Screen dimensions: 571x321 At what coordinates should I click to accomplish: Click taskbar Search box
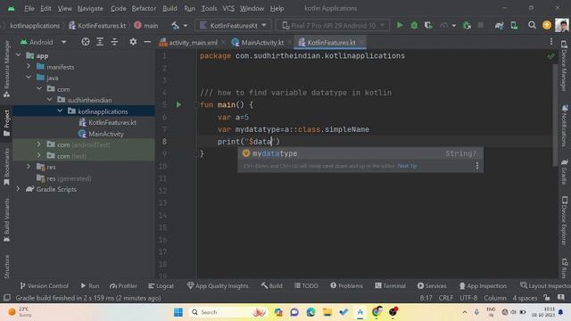[228, 312]
